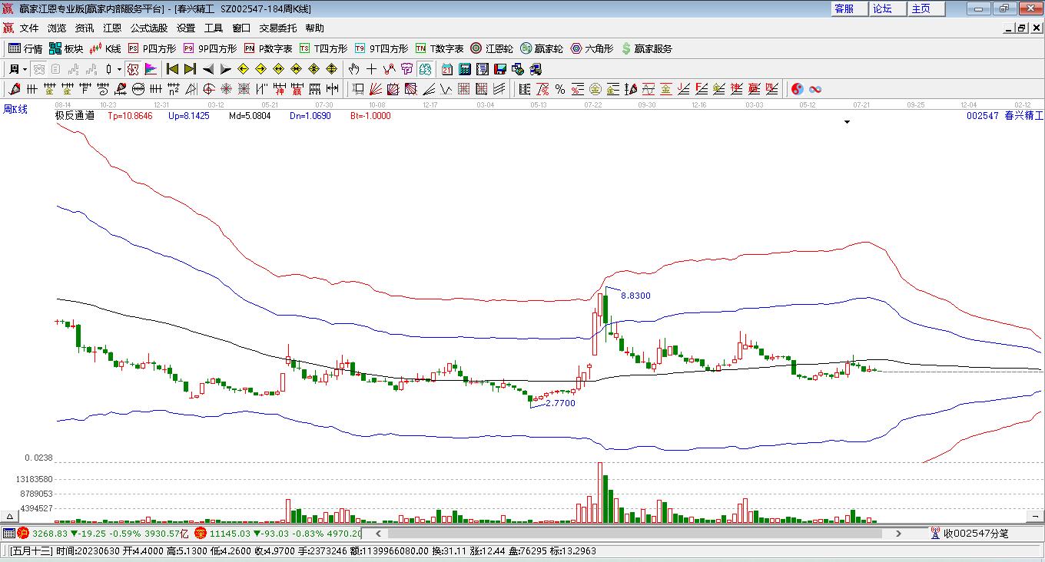Open the 浏览 menu
The height and width of the screenshot is (562, 1045).
tap(57, 28)
